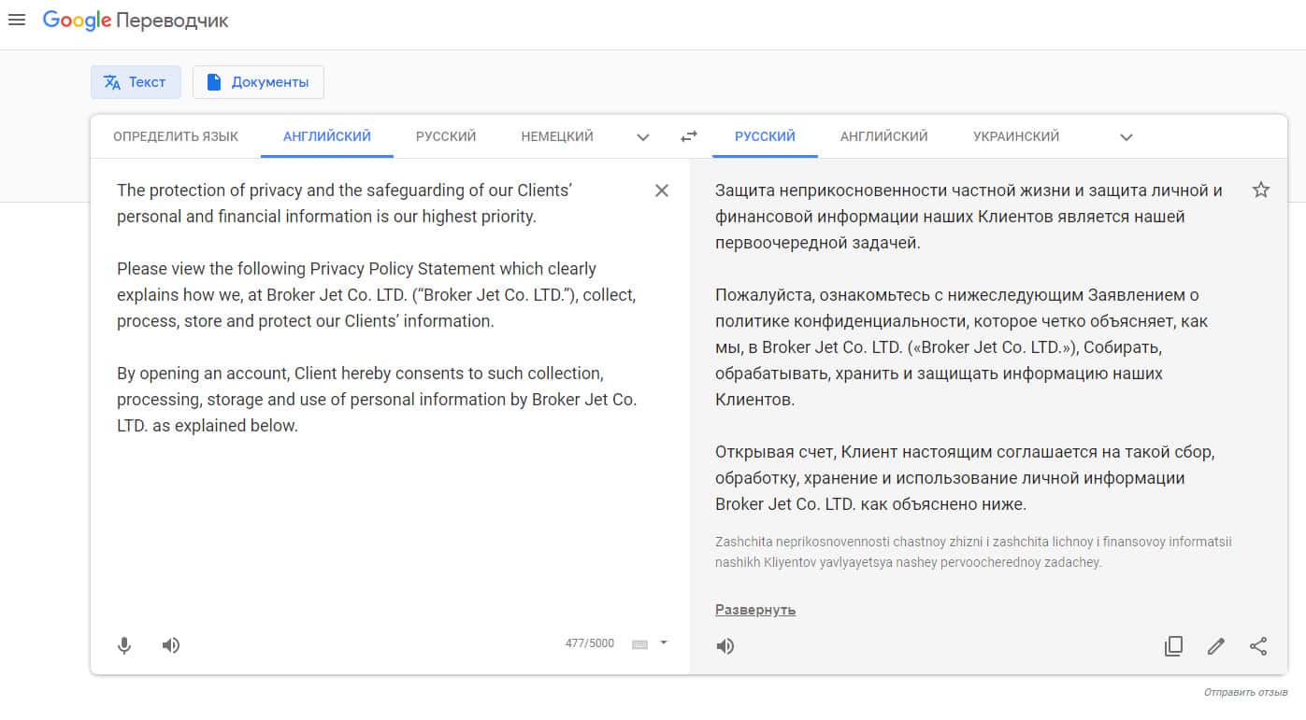Clear the source text
The height and width of the screenshot is (720, 1306).
pyautogui.click(x=662, y=191)
